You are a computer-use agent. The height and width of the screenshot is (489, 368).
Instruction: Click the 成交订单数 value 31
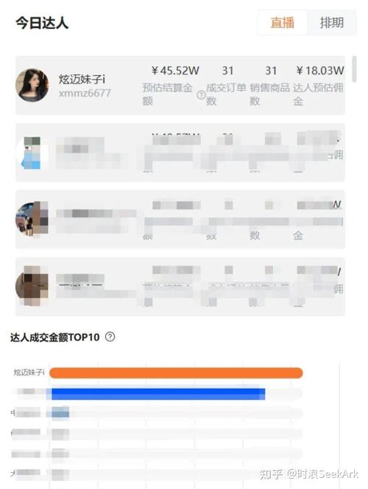tap(227, 71)
